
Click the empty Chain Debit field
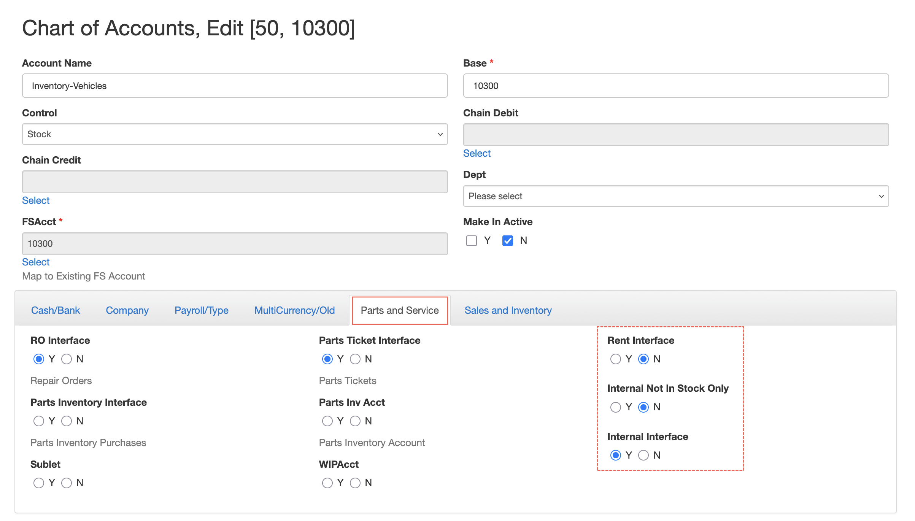(676, 135)
